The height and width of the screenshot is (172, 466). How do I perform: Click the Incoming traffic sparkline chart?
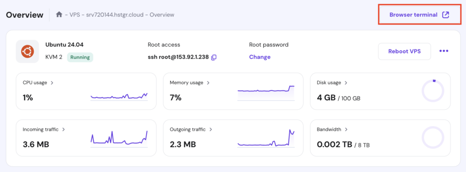tap(119, 139)
